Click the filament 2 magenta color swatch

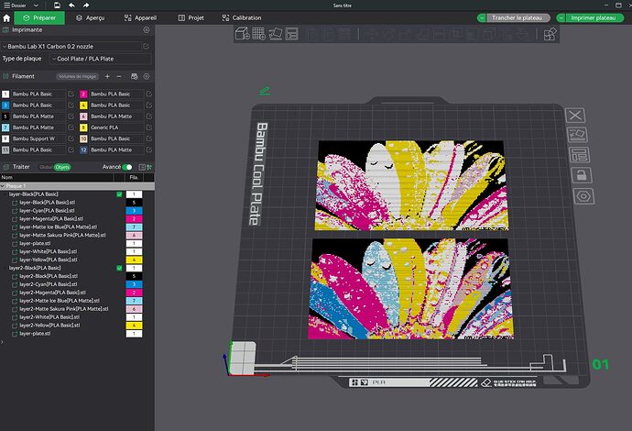(83, 94)
